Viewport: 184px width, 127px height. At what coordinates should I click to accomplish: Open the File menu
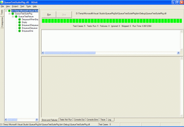click(2, 6)
